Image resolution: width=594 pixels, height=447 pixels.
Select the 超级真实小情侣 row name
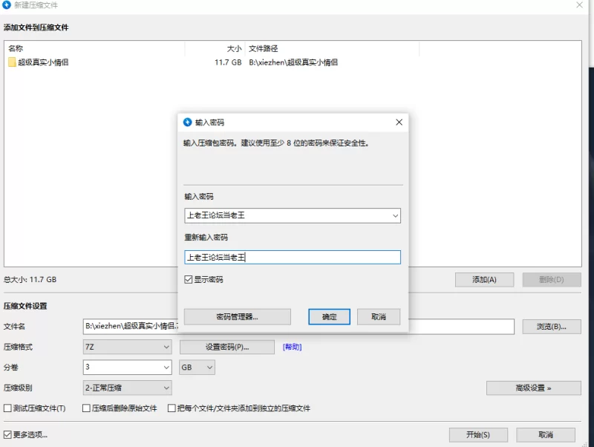(43, 62)
